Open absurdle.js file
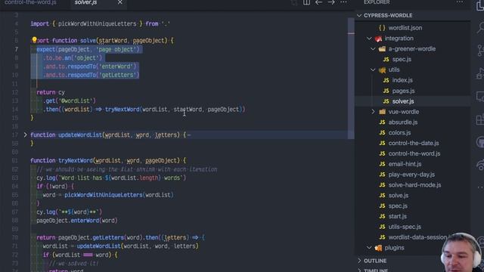484x272 pixels. [x=403, y=122]
